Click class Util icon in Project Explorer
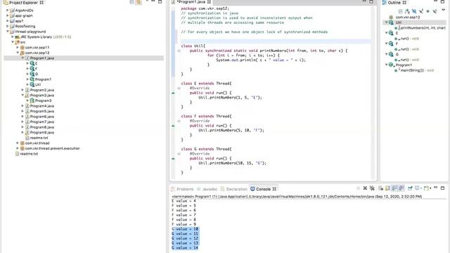Screen dimensions: 450x253 pos(32,84)
